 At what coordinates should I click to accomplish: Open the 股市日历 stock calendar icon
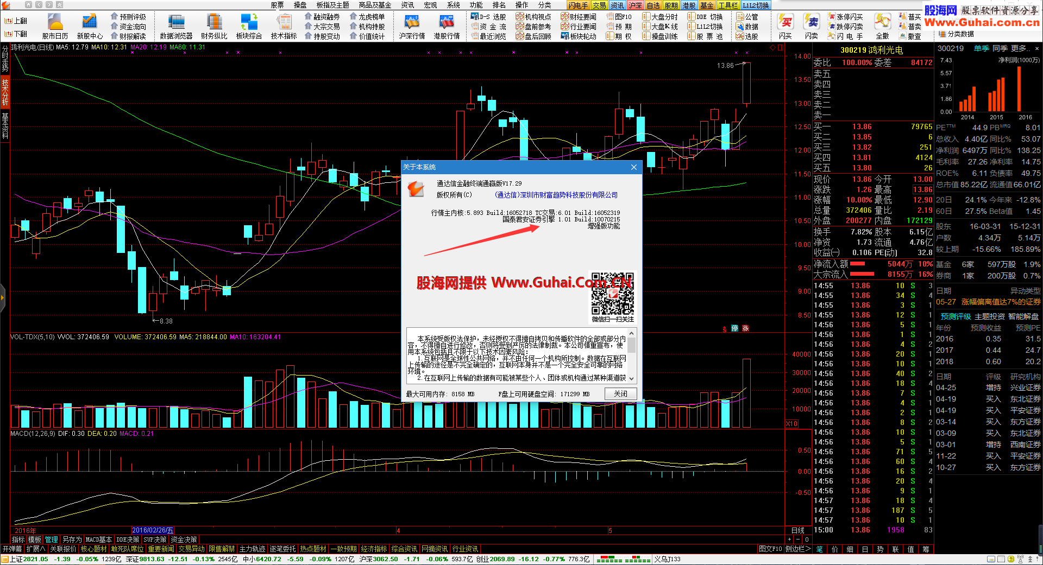coord(55,26)
